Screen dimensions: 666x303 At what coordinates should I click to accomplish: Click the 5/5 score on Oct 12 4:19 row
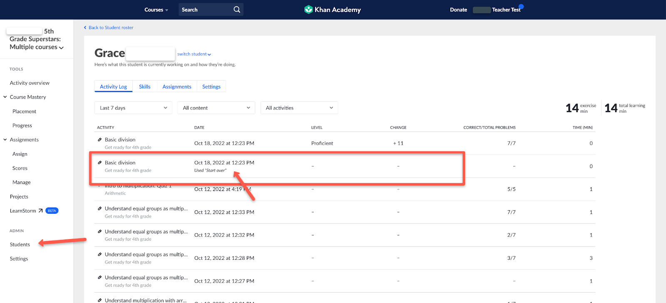[x=511, y=189]
